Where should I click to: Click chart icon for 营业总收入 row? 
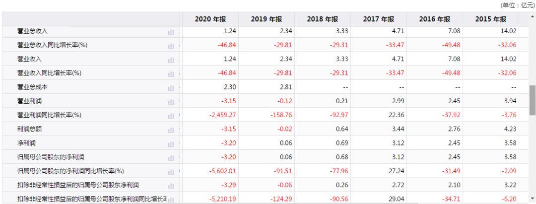(171, 32)
